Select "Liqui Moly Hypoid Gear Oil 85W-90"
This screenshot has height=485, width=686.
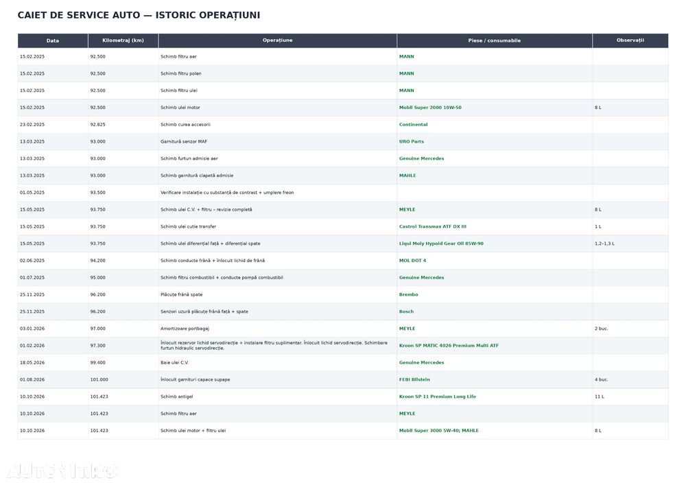tap(441, 244)
